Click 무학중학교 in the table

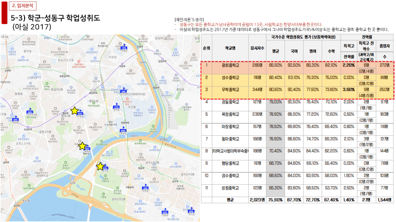pyautogui.click(x=230, y=89)
